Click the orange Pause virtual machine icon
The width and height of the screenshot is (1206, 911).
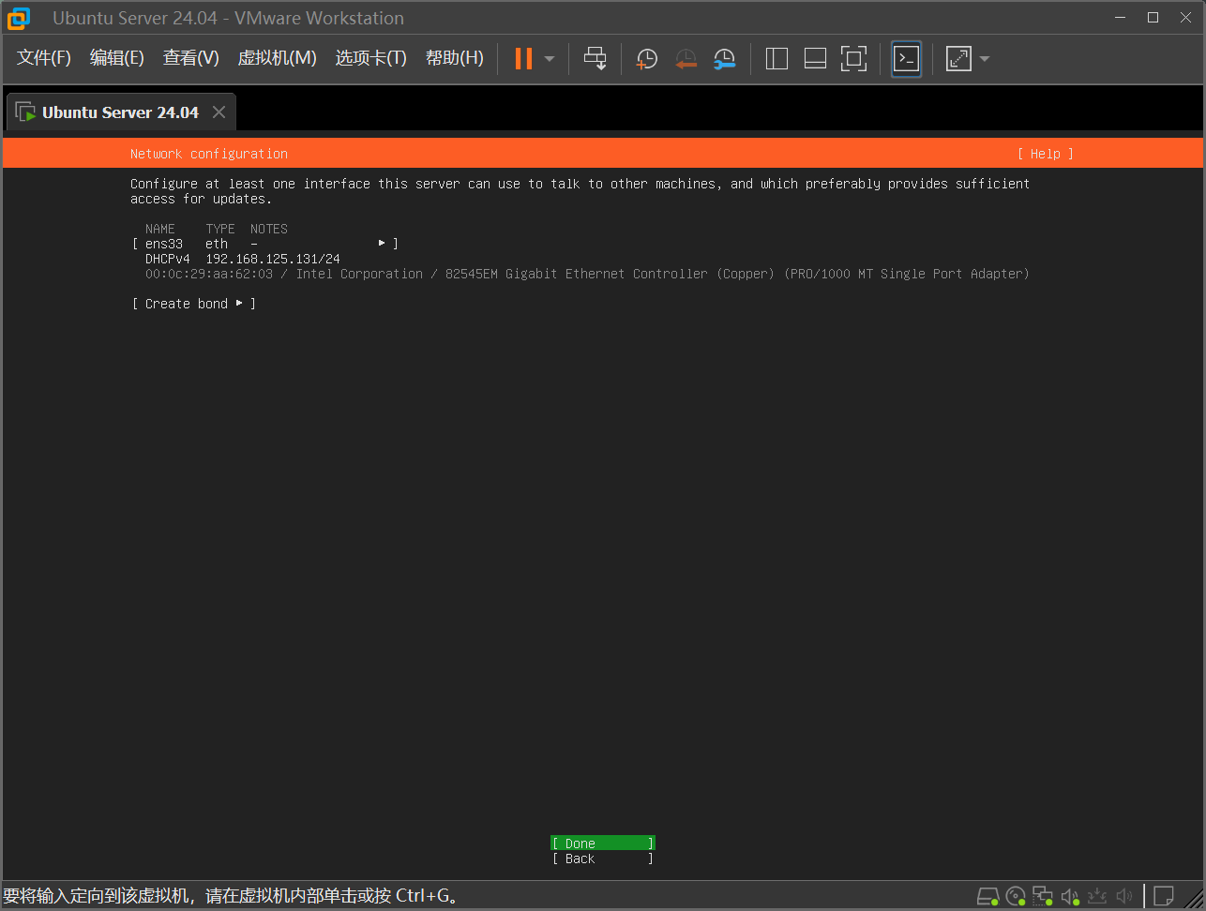tap(523, 58)
